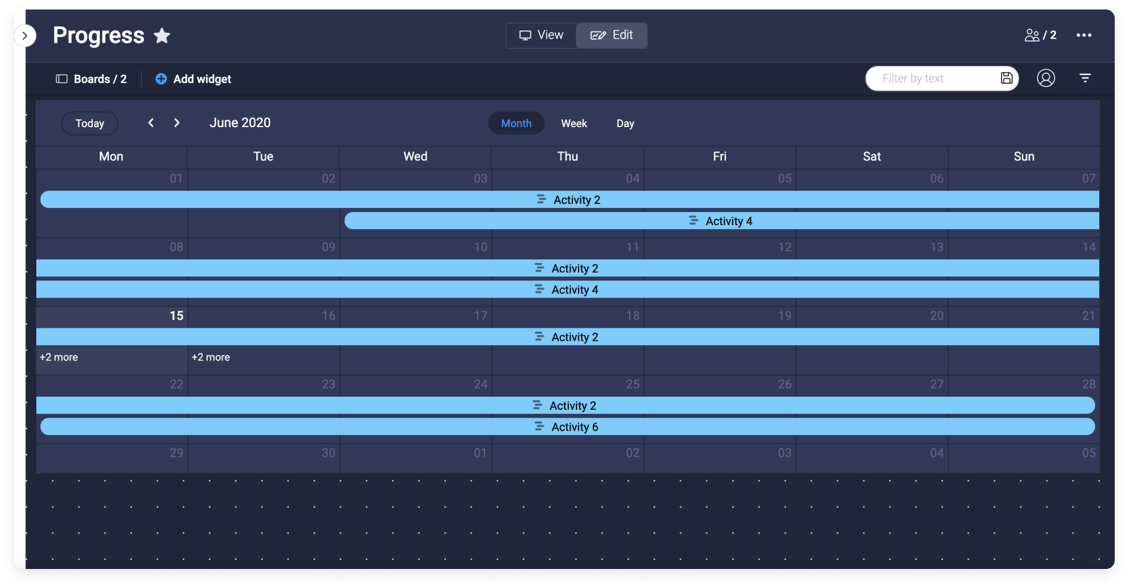Select the Week calendar view

point(574,124)
